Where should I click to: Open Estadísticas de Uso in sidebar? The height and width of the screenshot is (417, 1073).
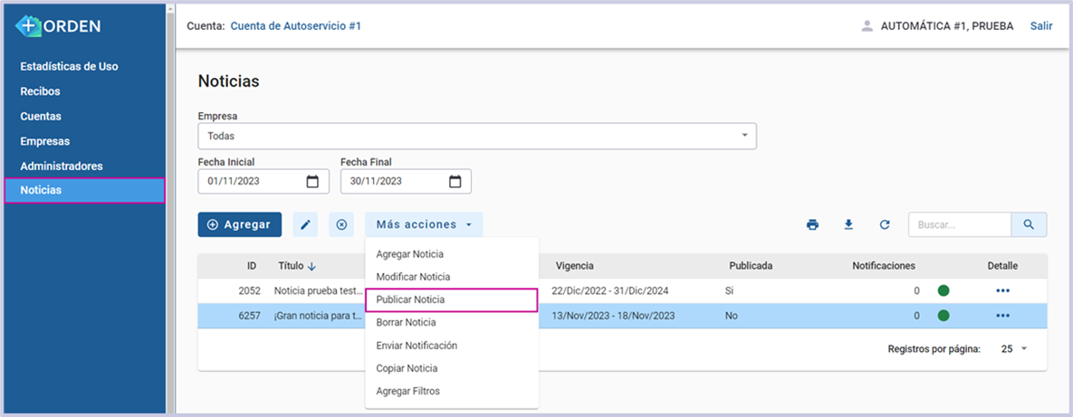pos(69,67)
